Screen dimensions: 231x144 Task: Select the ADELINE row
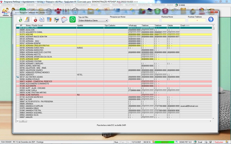pos(114,34)
